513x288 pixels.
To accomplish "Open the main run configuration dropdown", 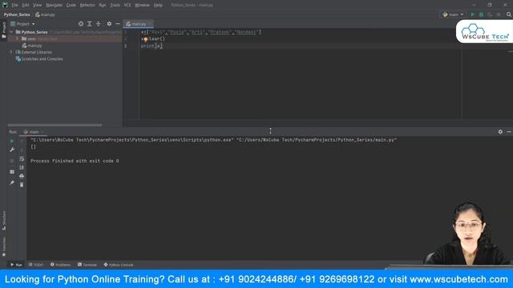I will click(x=453, y=14).
